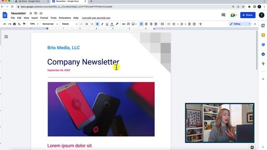Hide the menus with up chevron
Image resolution: width=267 pixels, height=150 pixels.
[x=255, y=24]
